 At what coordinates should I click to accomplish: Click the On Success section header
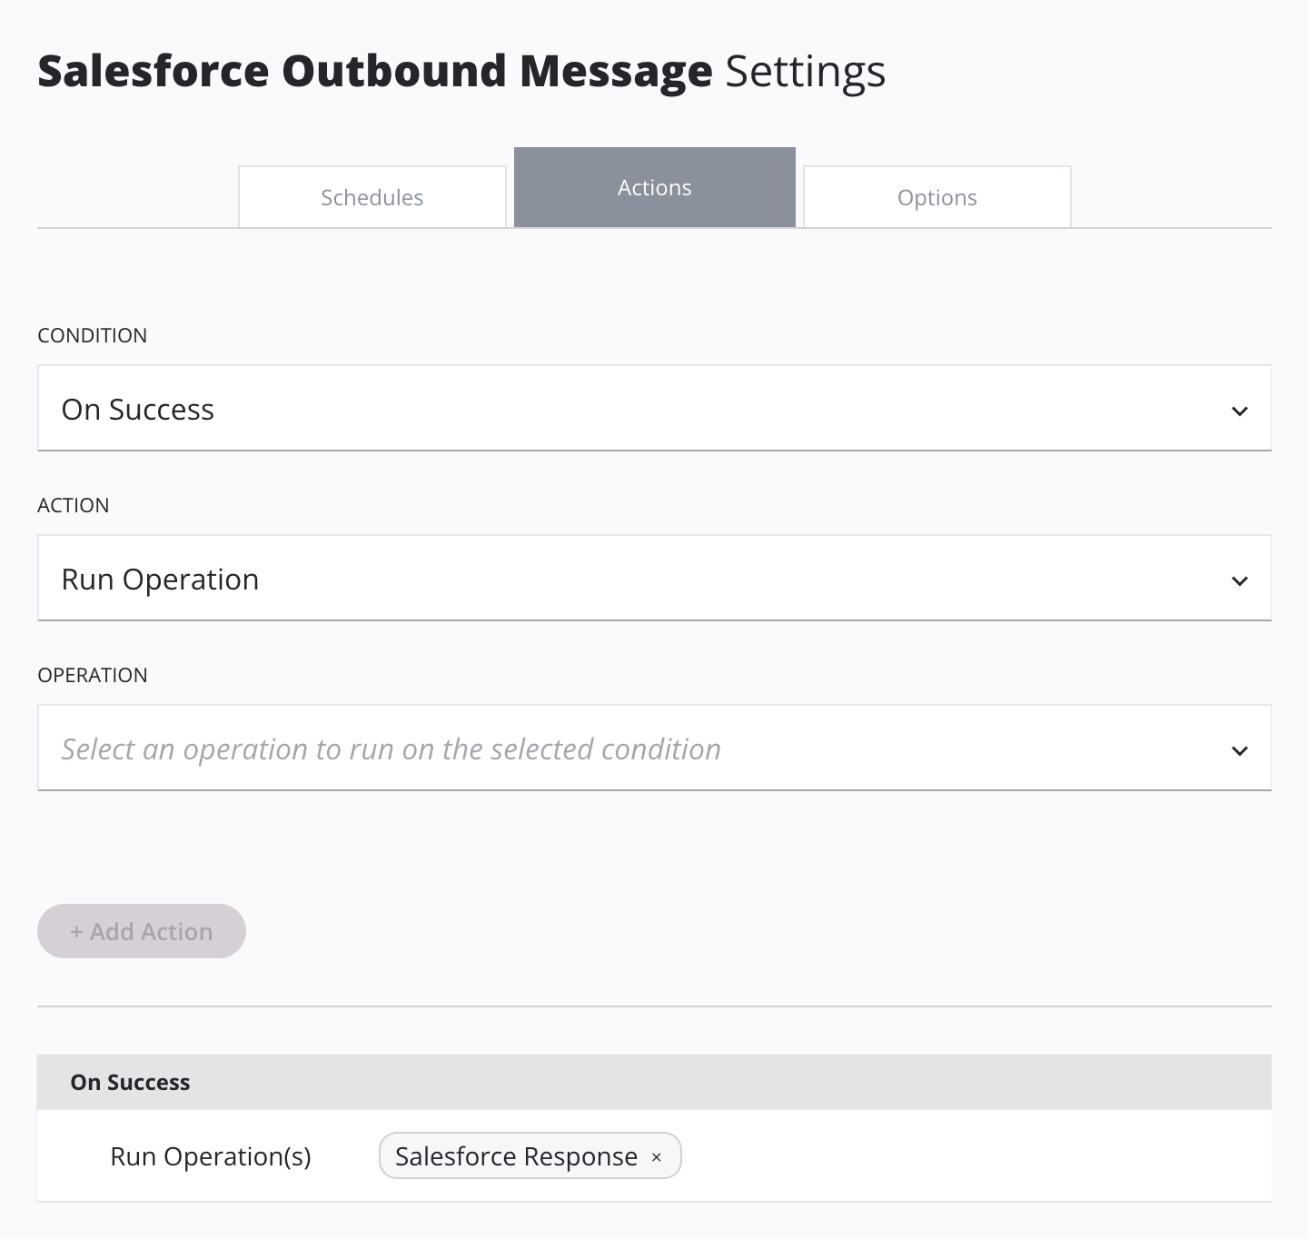(130, 1082)
